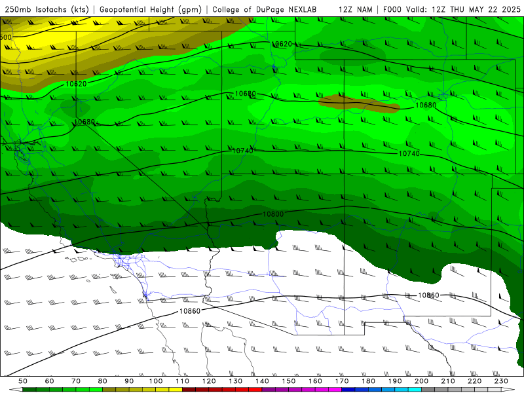This screenshot has height=393, width=524.
Task: Select the "12Z NAM" model run text
Action: 356,9
